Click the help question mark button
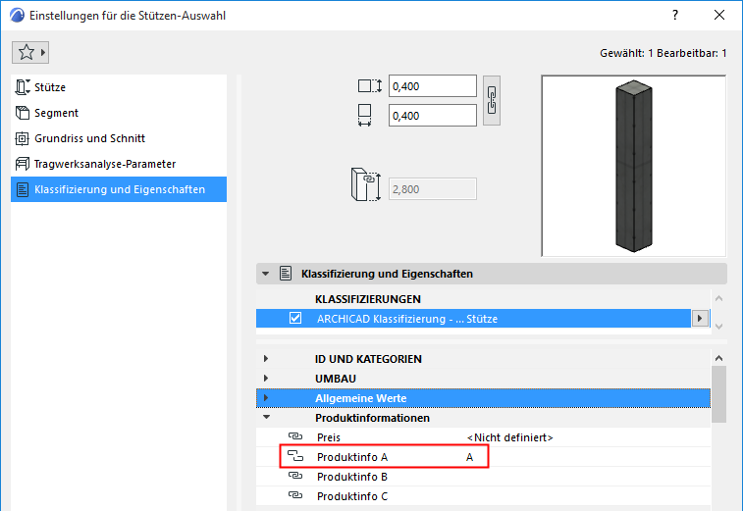This screenshot has width=743, height=511. [x=674, y=17]
